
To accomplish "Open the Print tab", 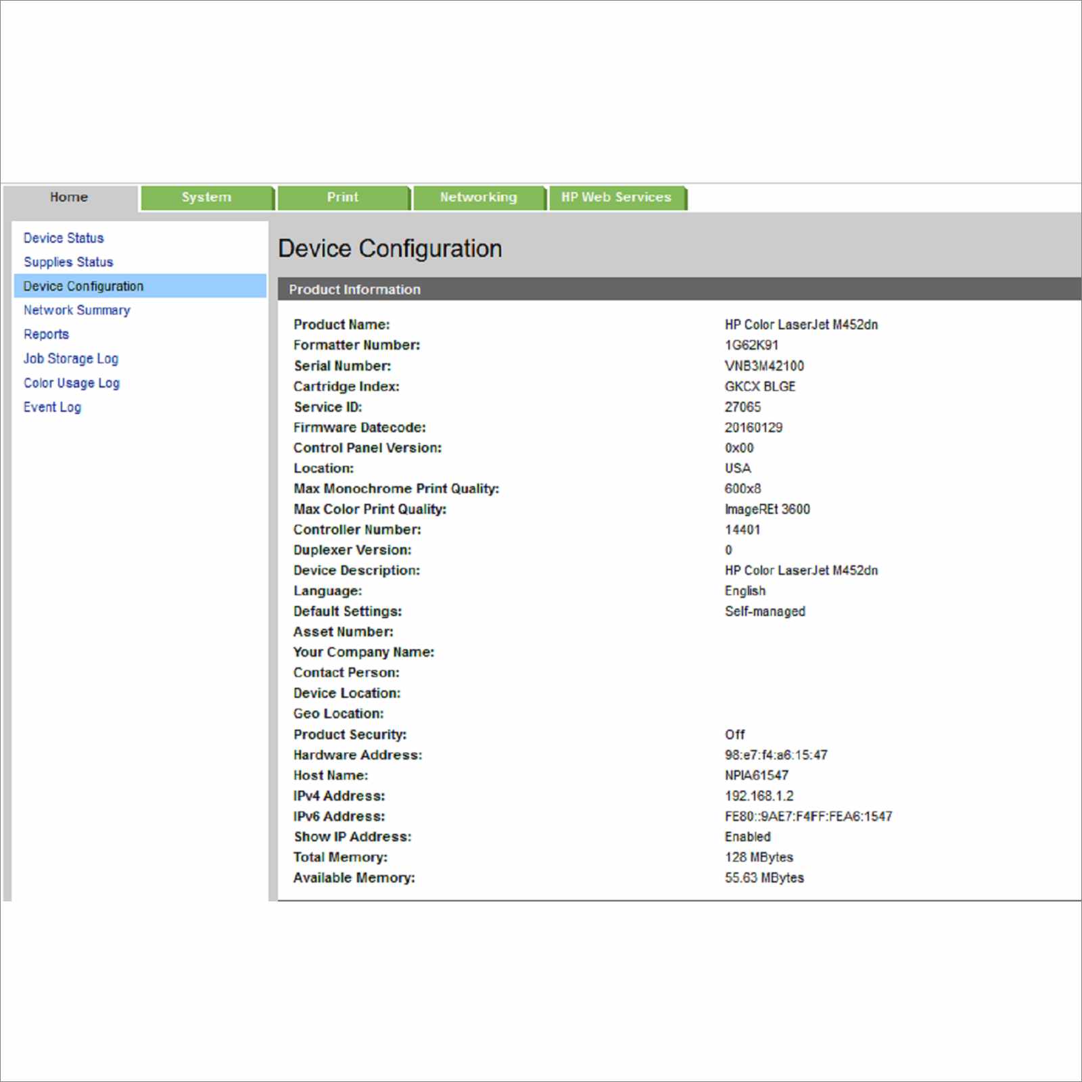I will [343, 197].
